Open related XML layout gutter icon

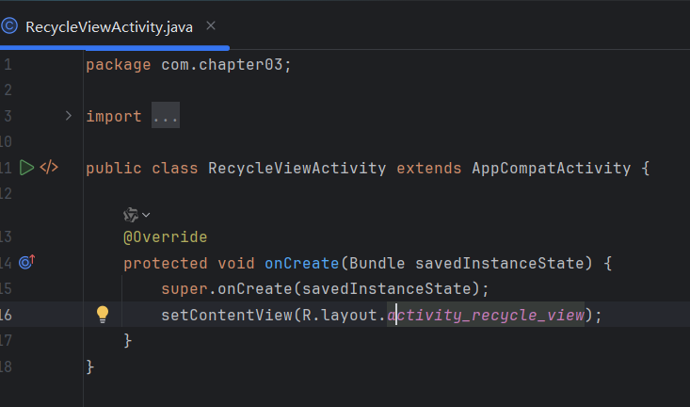click(x=49, y=168)
